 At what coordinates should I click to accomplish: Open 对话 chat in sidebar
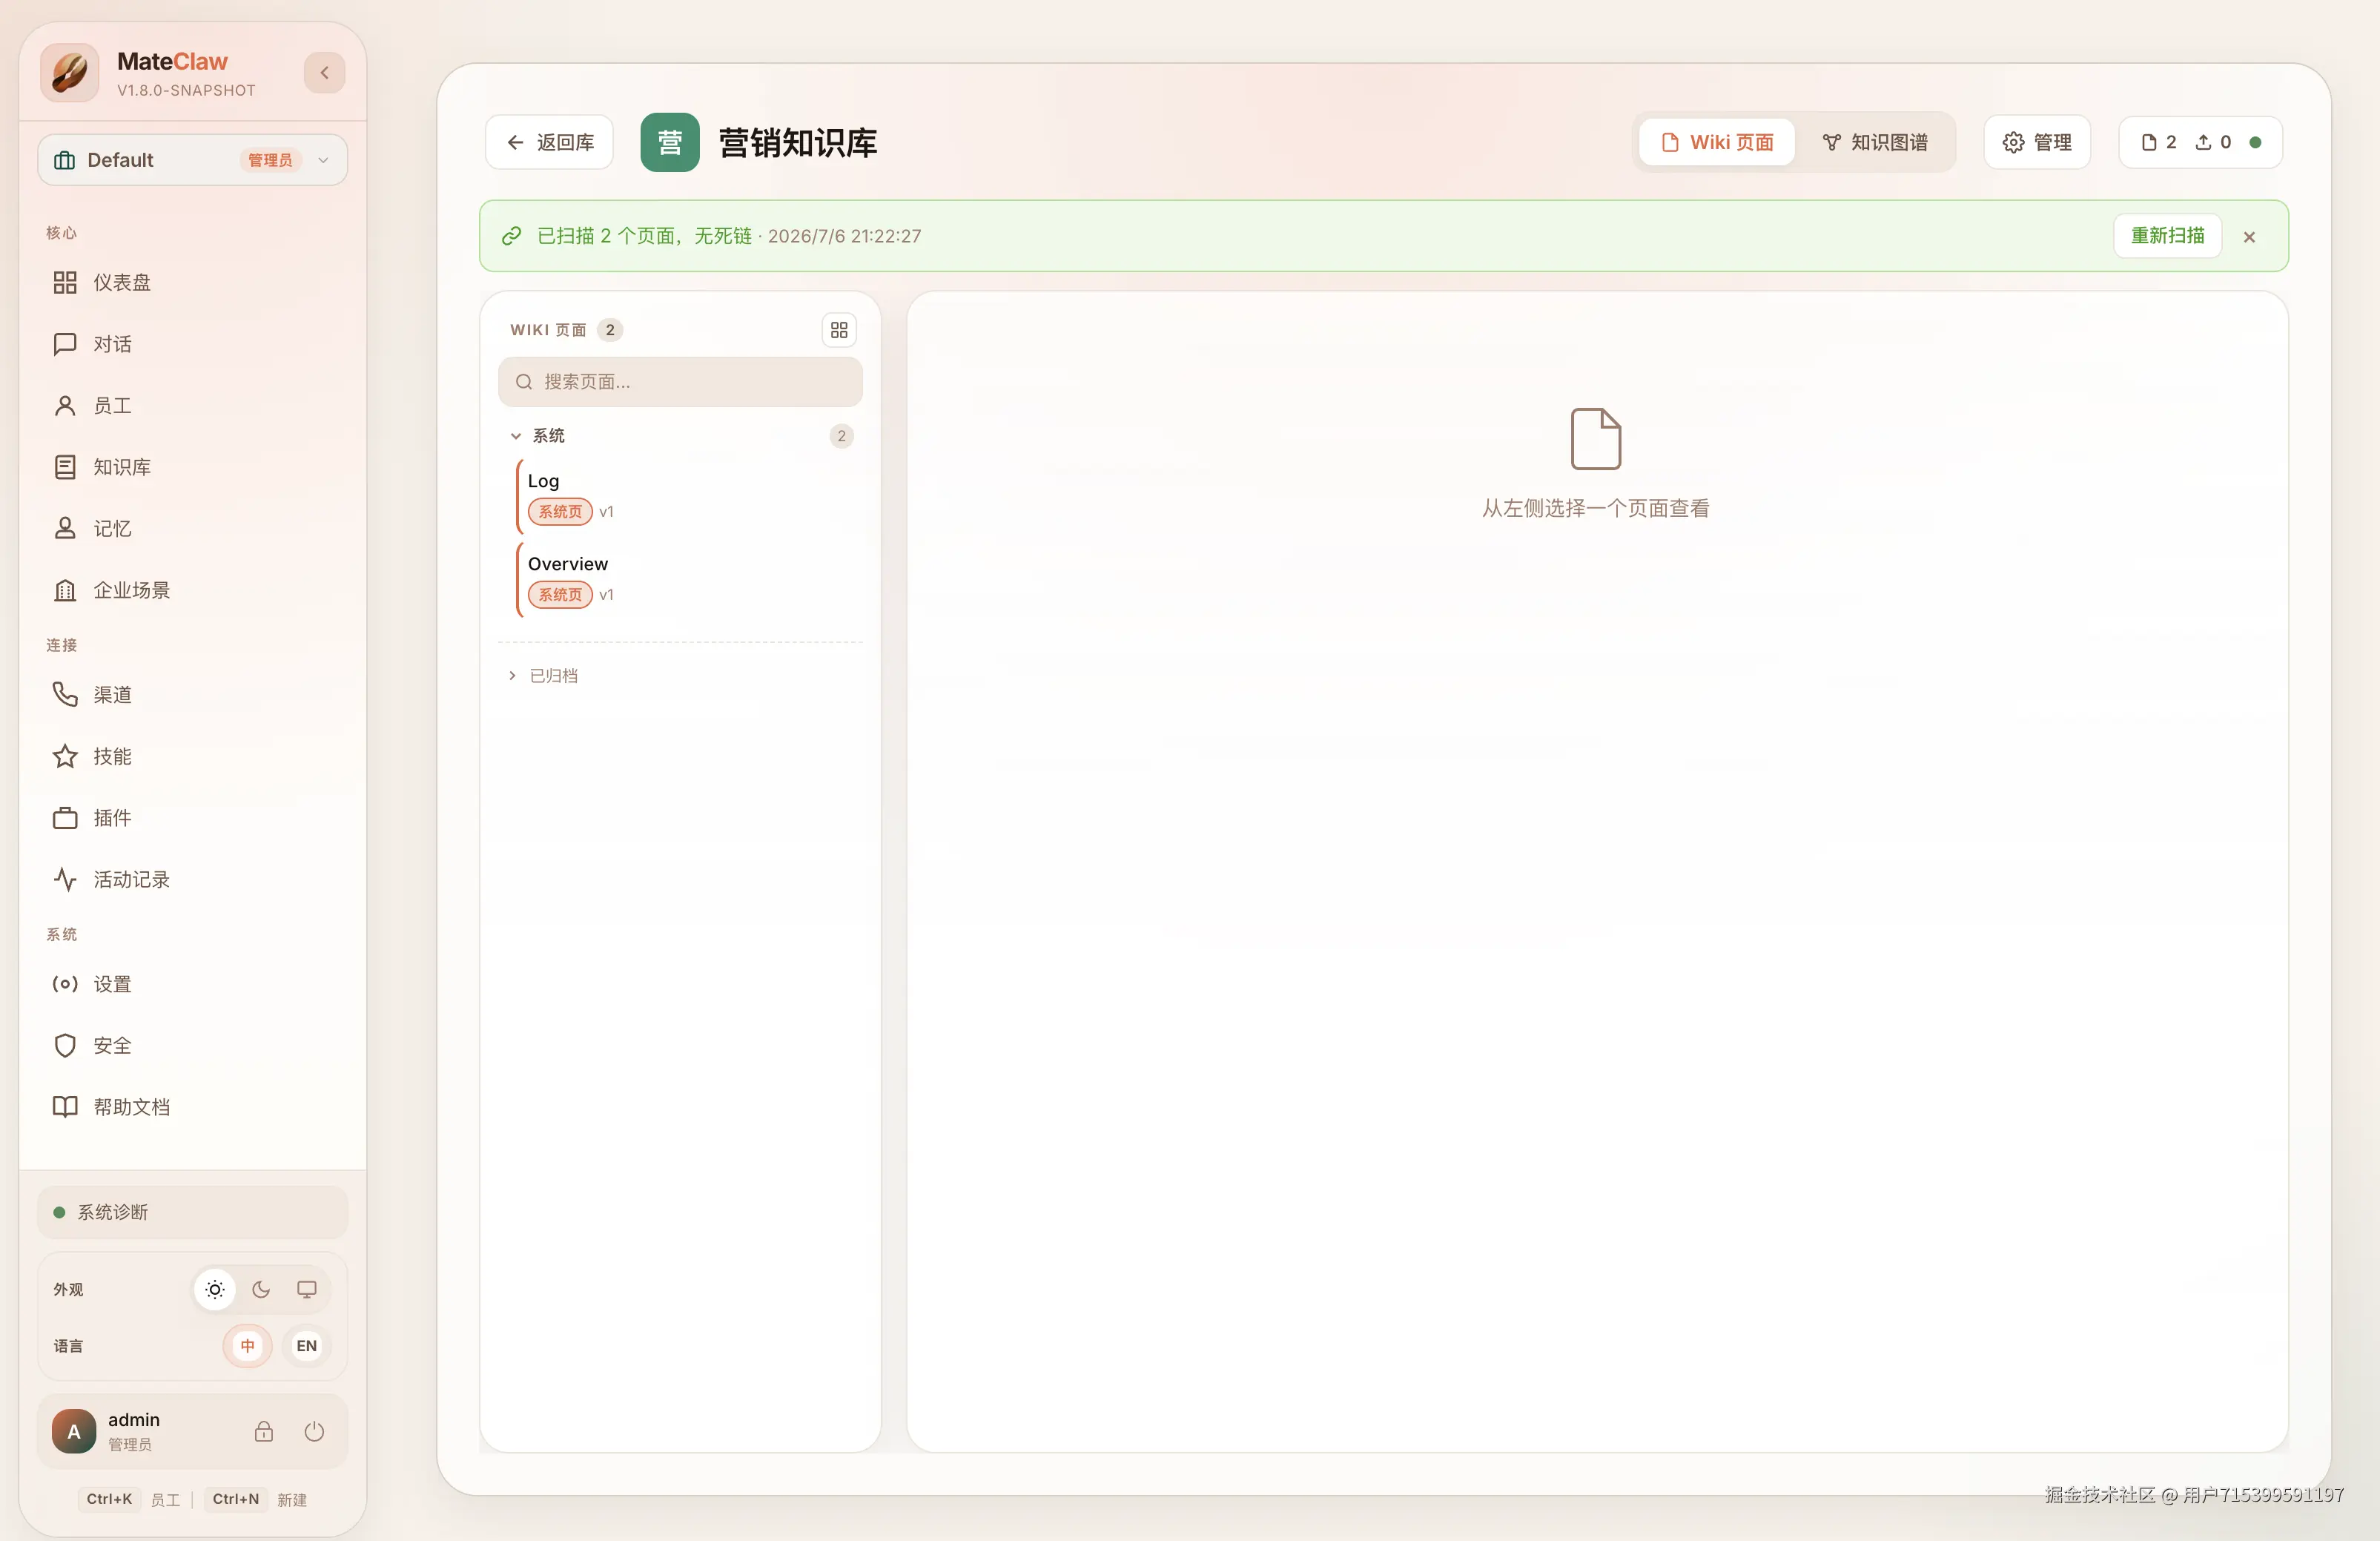click(x=192, y=344)
